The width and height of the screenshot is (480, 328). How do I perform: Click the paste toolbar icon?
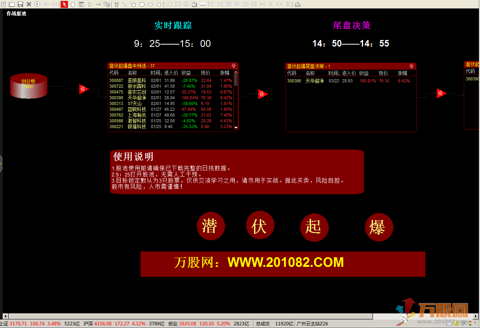pyautogui.click(x=178, y=4)
